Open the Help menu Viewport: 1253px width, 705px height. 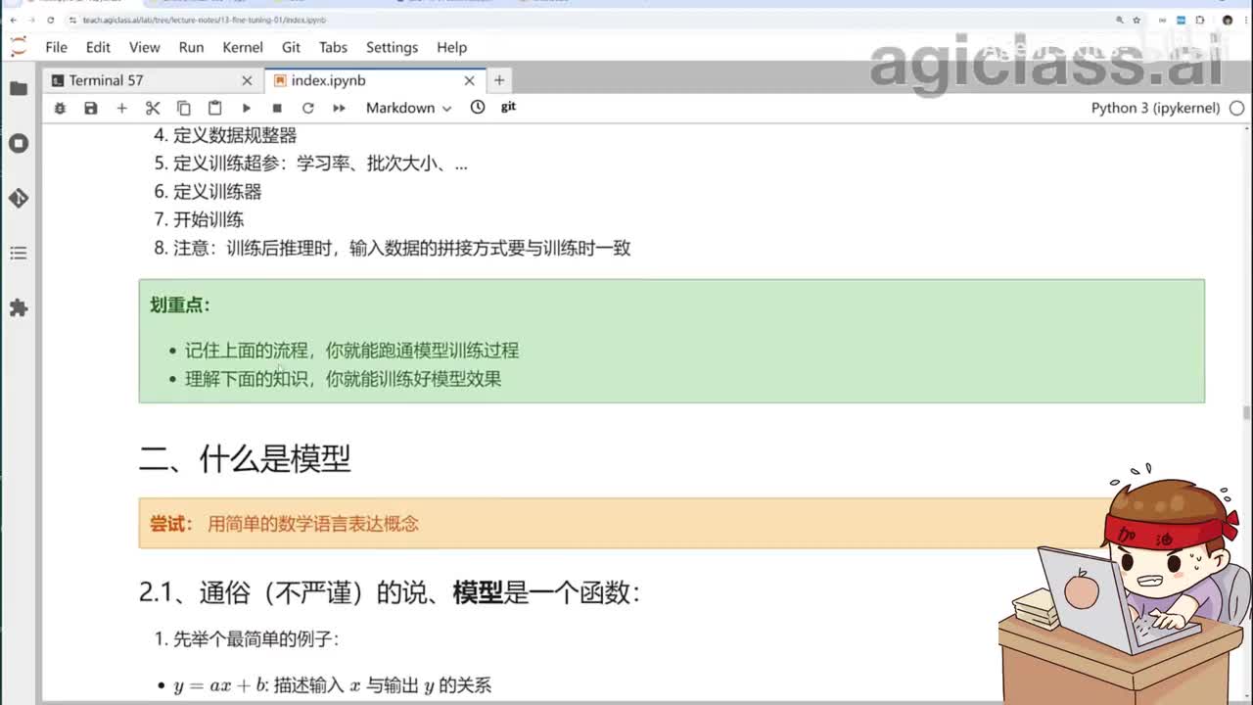[451, 47]
